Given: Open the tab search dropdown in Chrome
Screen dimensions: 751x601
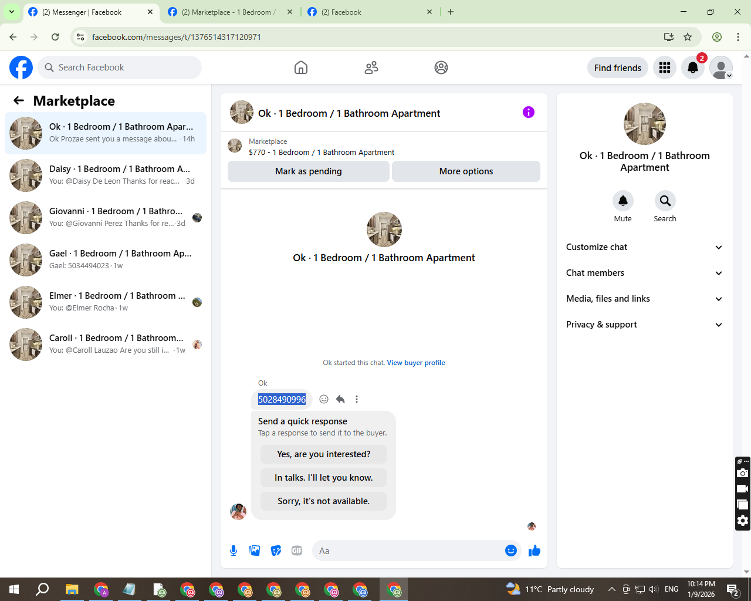Looking at the screenshot, I should (11, 12).
